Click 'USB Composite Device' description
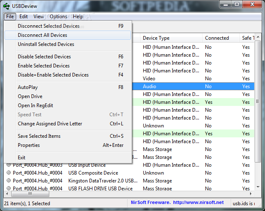 coord(93,173)
